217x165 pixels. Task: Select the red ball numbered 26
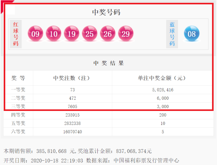pyautogui.click(x=108, y=34)
